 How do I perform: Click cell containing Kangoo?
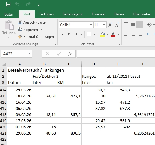pyautogui.click(x=94, y=76)
